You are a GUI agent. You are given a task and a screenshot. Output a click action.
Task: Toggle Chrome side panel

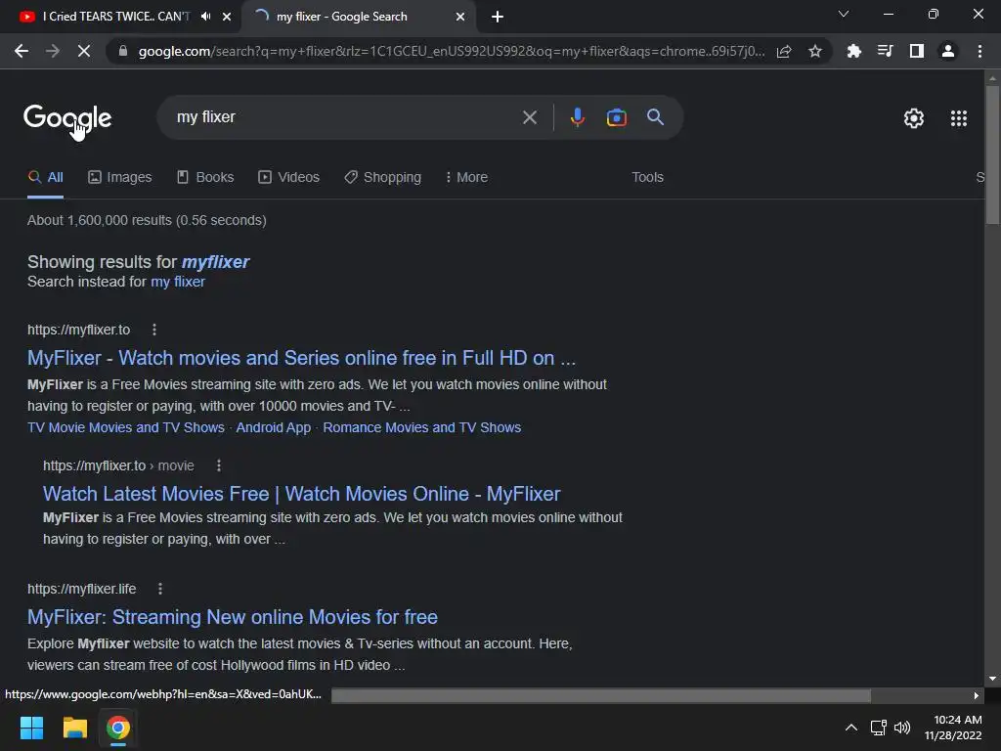coord(916,51)
